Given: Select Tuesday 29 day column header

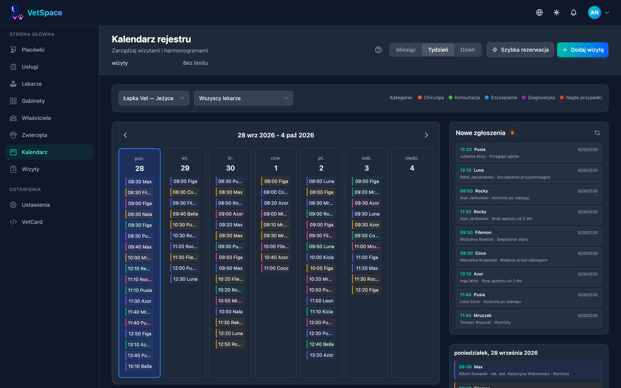Looking at the screenshot, I should point(185,164).
